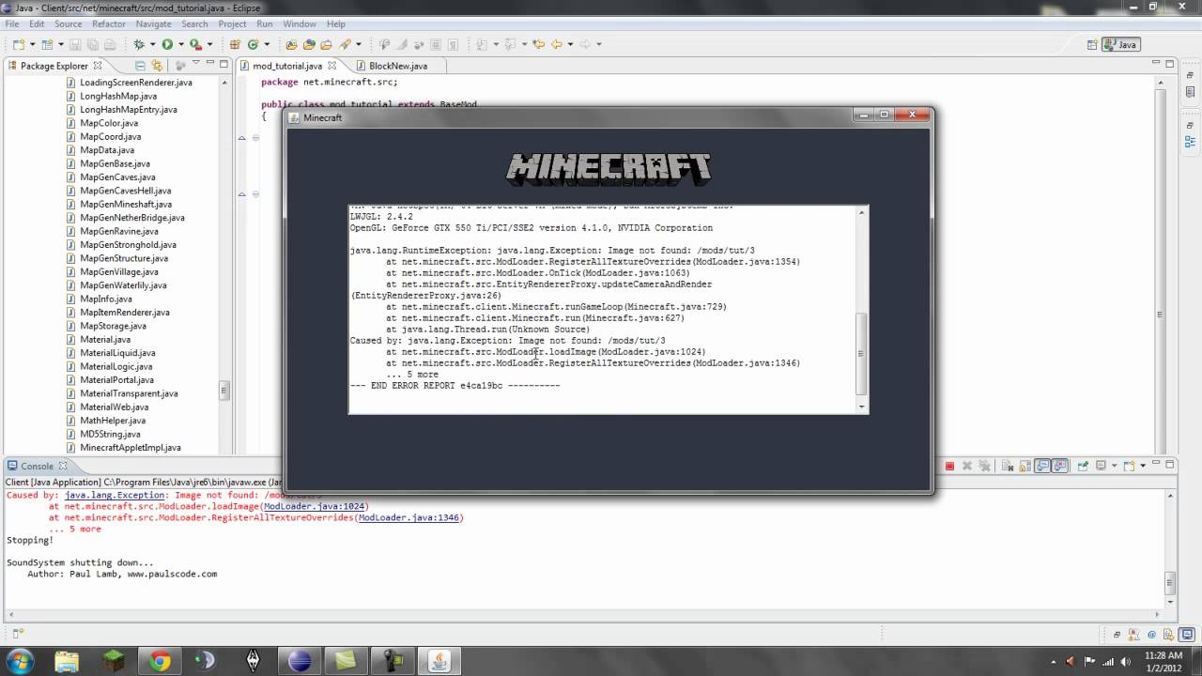Select the Console view tab
This screenshot has width=1202, height=676.
click(38, 466)
